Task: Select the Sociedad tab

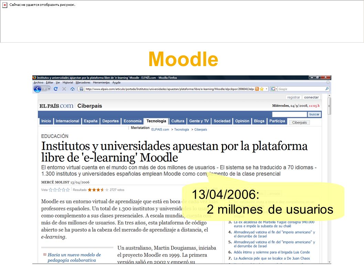Action: [x=222, y=121]
